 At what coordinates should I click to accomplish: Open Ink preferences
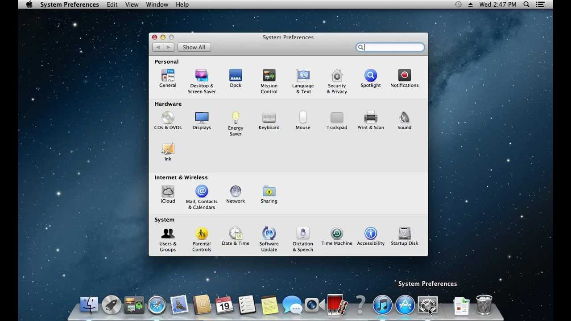tap(168, 152)
